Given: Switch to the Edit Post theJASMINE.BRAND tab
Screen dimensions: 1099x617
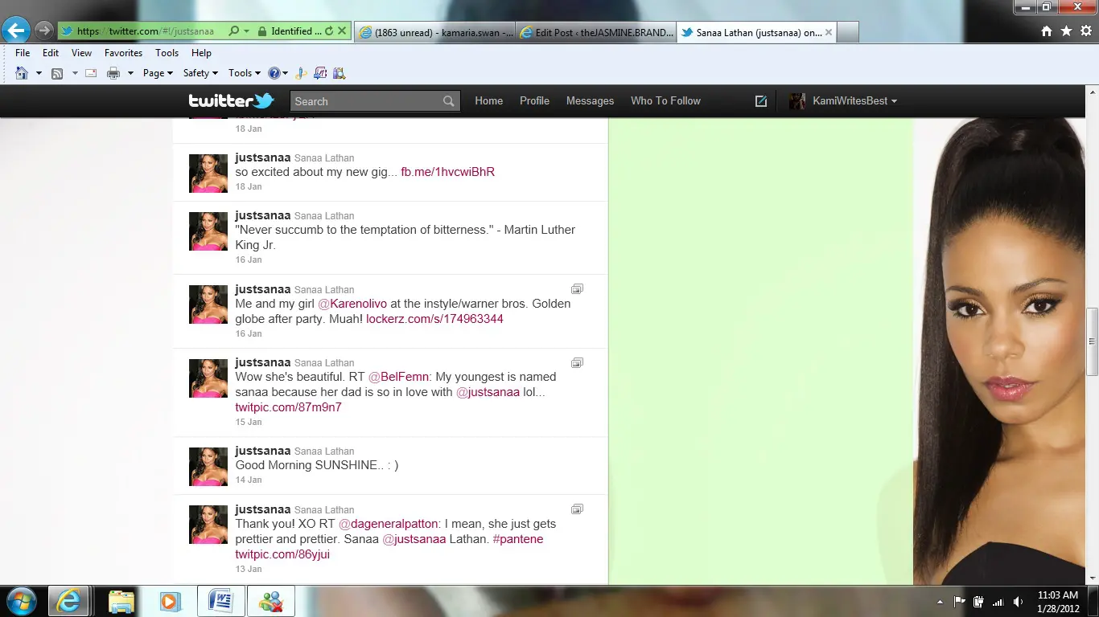Looking at the screenshot, I should coord(596,32).
